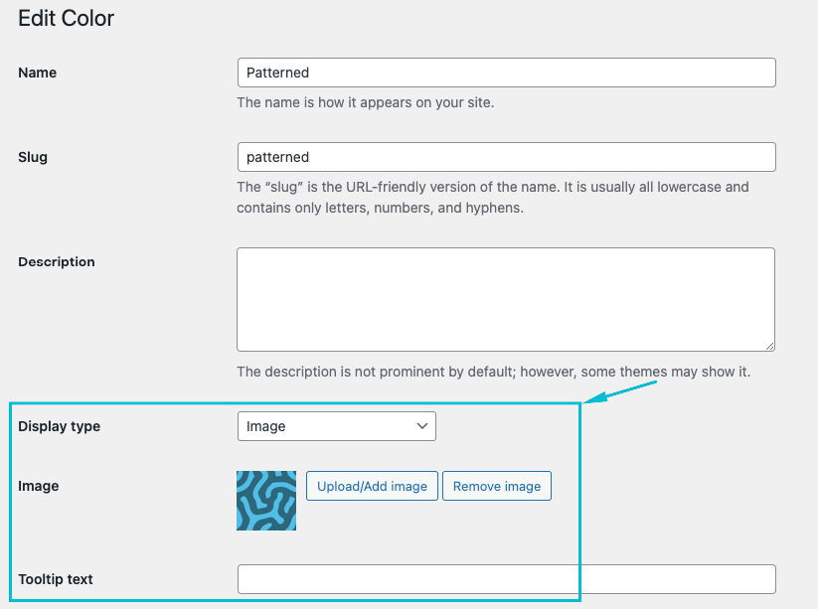The width and height of the screenshot is (818, 609).
Task: Click the Description field label
Action: pos(57,262)
